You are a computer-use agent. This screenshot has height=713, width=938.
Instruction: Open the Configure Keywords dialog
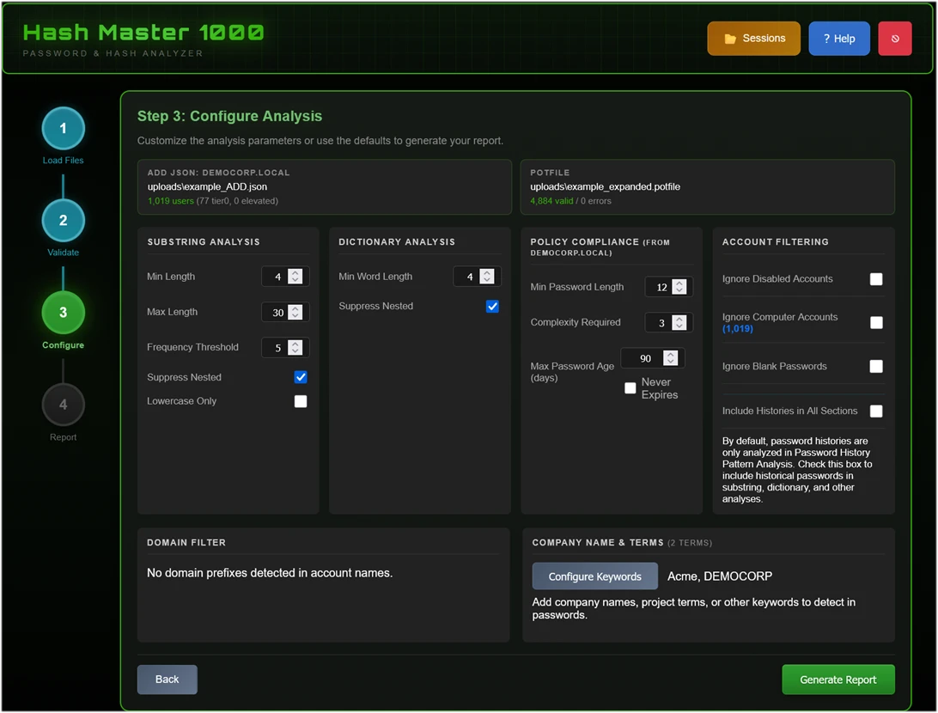[594, 576]
